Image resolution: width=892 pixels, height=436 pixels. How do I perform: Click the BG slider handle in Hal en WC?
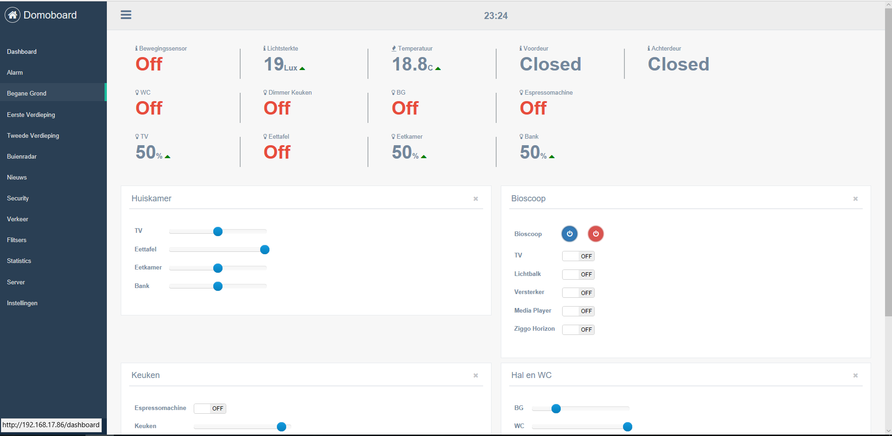point(556,409)
